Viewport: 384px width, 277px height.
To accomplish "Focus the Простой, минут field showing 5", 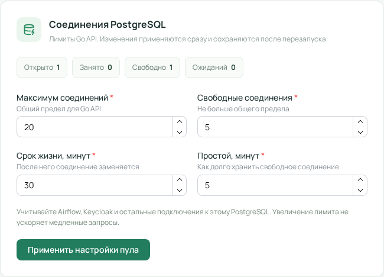I will 275,185.
